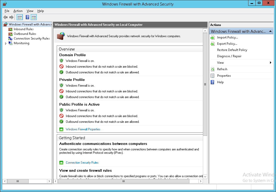Click the Actions pane title

coord(216,25)
